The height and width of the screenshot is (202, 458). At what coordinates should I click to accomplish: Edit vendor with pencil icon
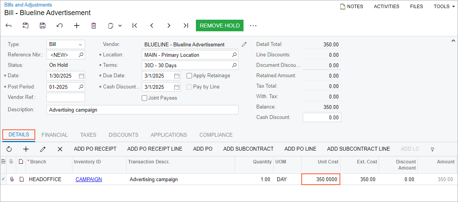click(x=244, y=44)
